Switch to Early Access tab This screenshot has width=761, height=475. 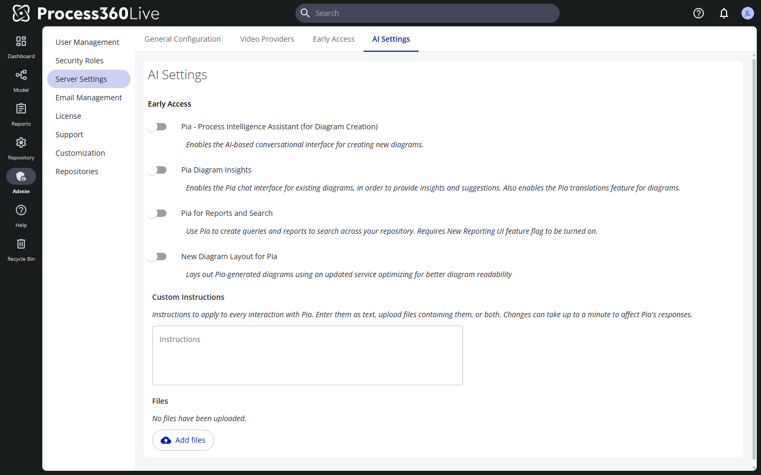pyautogui.click(x=333, y=39)
